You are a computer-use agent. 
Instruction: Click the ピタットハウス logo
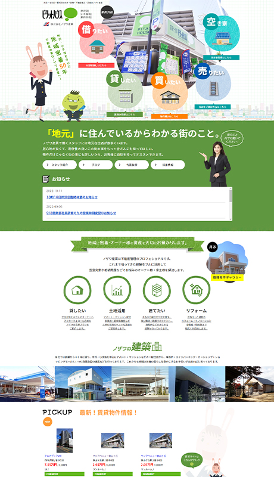click(60, 14)
